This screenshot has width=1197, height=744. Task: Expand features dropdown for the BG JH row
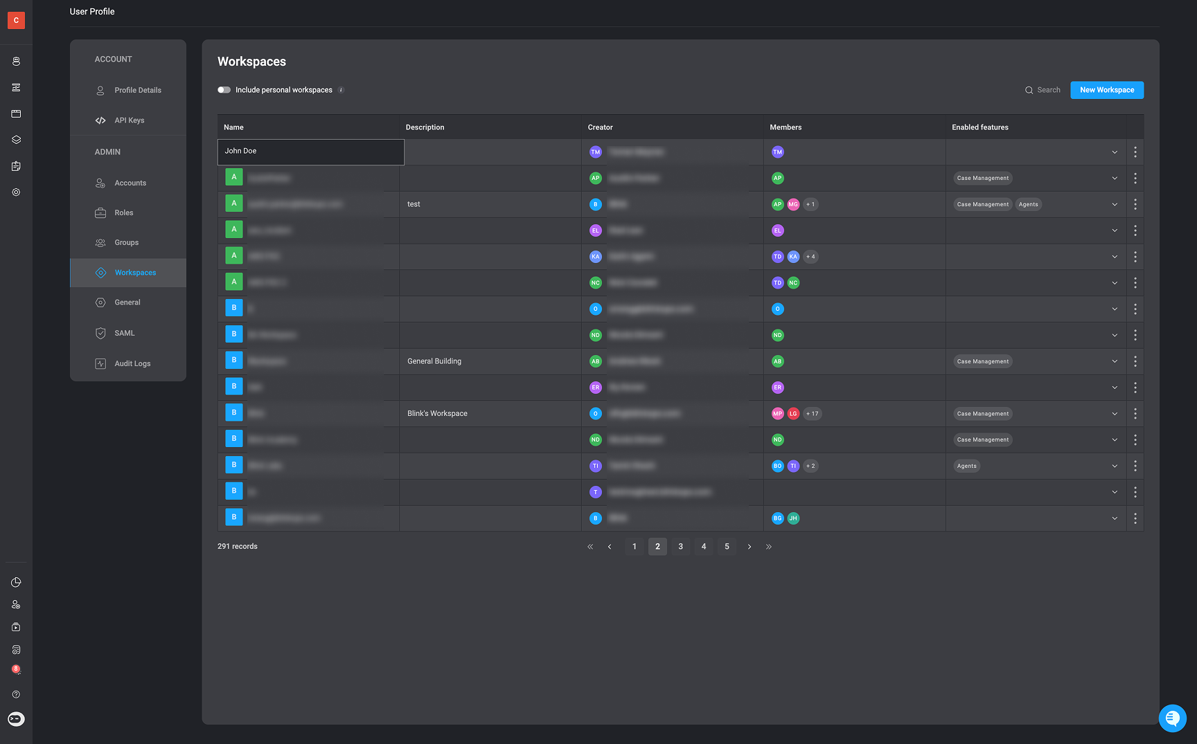click(1115, 518)
